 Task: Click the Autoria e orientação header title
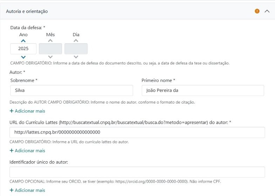pyautogui.click(x=27, y=12)
